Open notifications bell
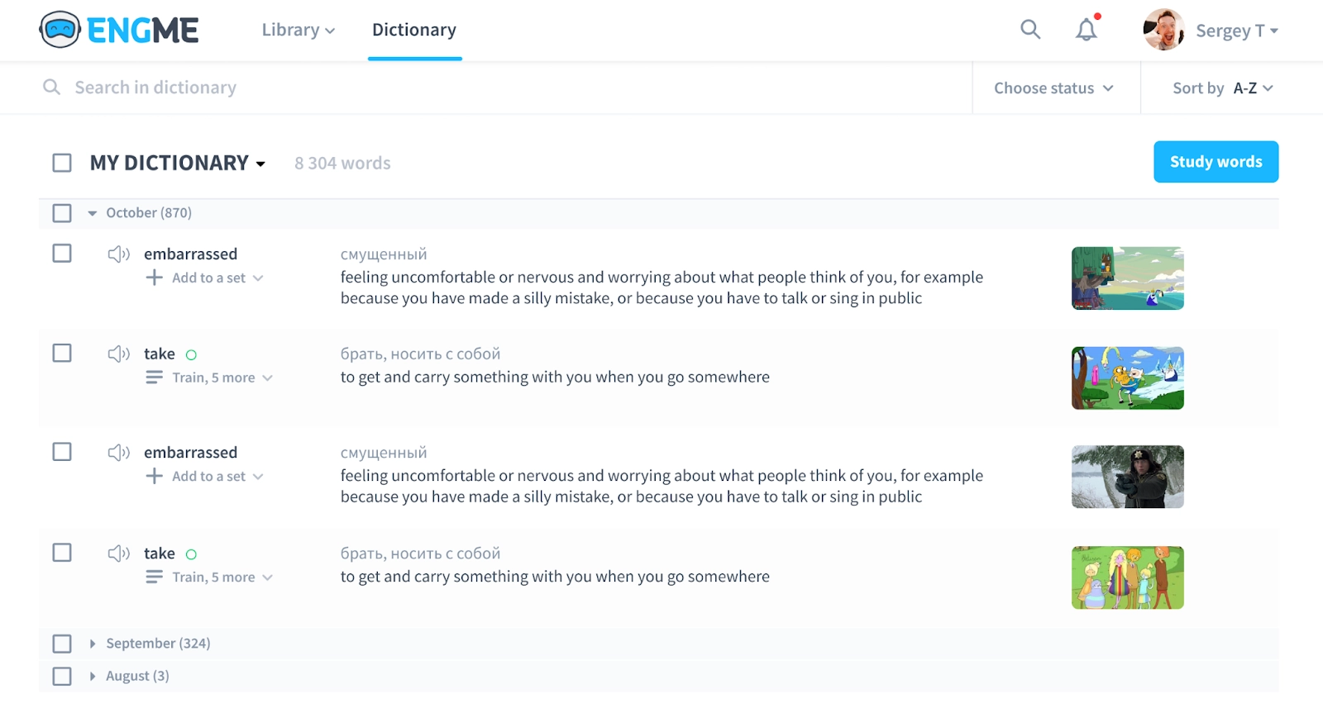Screen dimensions: 1323x727 click(x=1086, y=31)
